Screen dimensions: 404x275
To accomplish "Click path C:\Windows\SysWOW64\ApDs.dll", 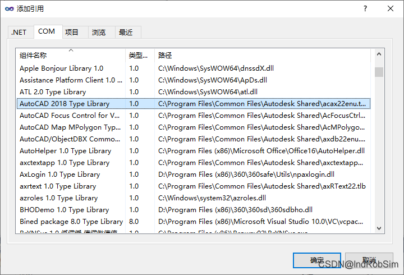I will coord(213,80).
